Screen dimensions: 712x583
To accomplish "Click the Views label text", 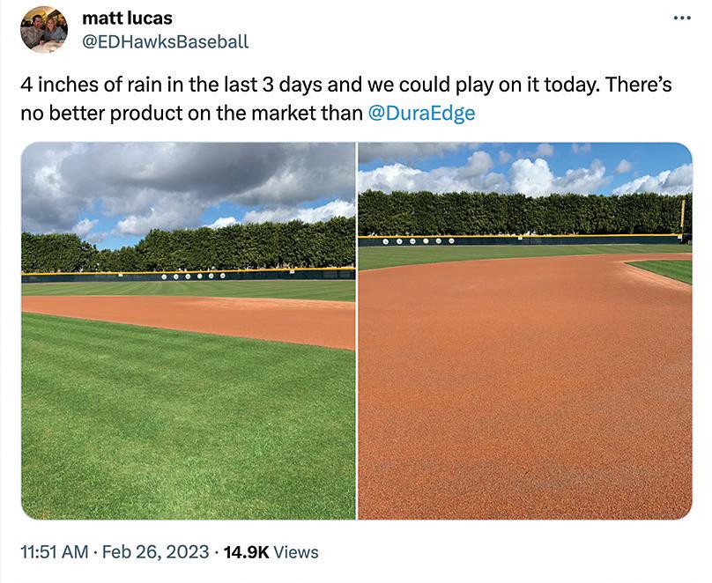I will coord(296,552).
